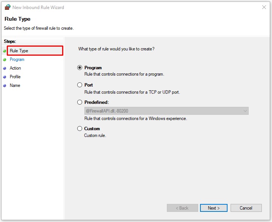
Task: Cancel the New Inbound Rule Wizard
Action: coord(246,208)
